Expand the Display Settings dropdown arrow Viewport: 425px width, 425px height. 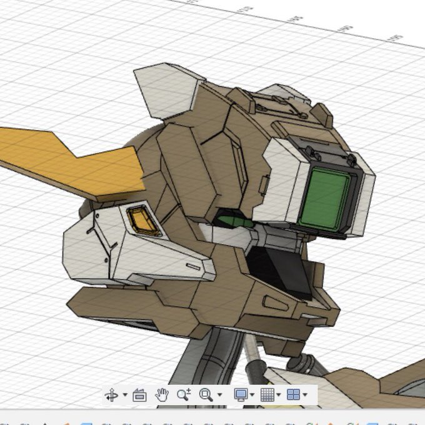point(252,394)
